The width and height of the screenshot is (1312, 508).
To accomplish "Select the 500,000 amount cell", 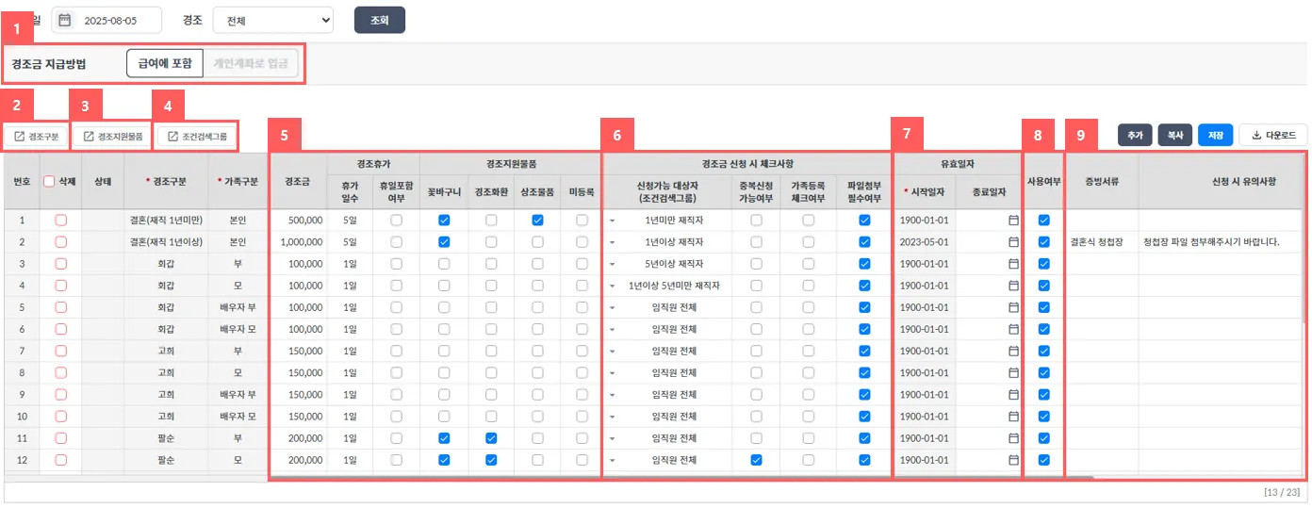I will pos(299,220).
